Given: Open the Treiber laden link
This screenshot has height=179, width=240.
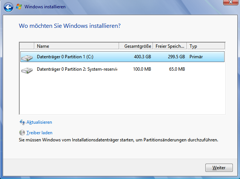Looking at the screenshot, I should [x=39, y=133].
